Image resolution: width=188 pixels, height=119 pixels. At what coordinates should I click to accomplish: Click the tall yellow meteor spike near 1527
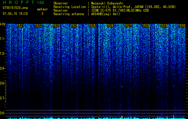tap(122, 117)
